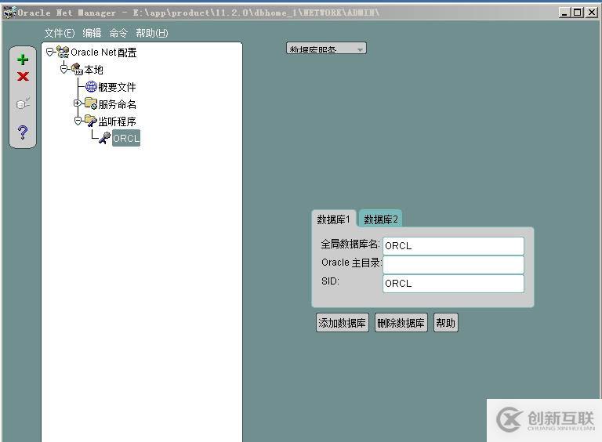602x442 pixels.
Task: Switch to the 数据库2 tab
Action: (x=380, y=219)
